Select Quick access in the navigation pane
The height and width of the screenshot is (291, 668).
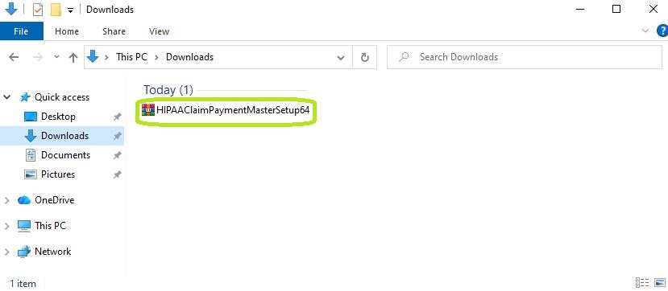[x=62, y=97]
